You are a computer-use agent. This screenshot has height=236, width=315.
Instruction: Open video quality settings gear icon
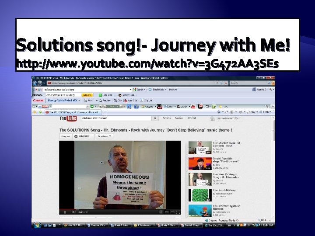[x=161, y=212]
